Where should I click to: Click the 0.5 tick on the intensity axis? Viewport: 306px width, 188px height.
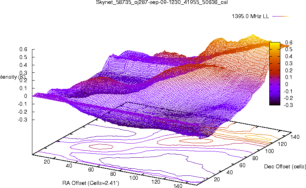(x=23, y=57)
